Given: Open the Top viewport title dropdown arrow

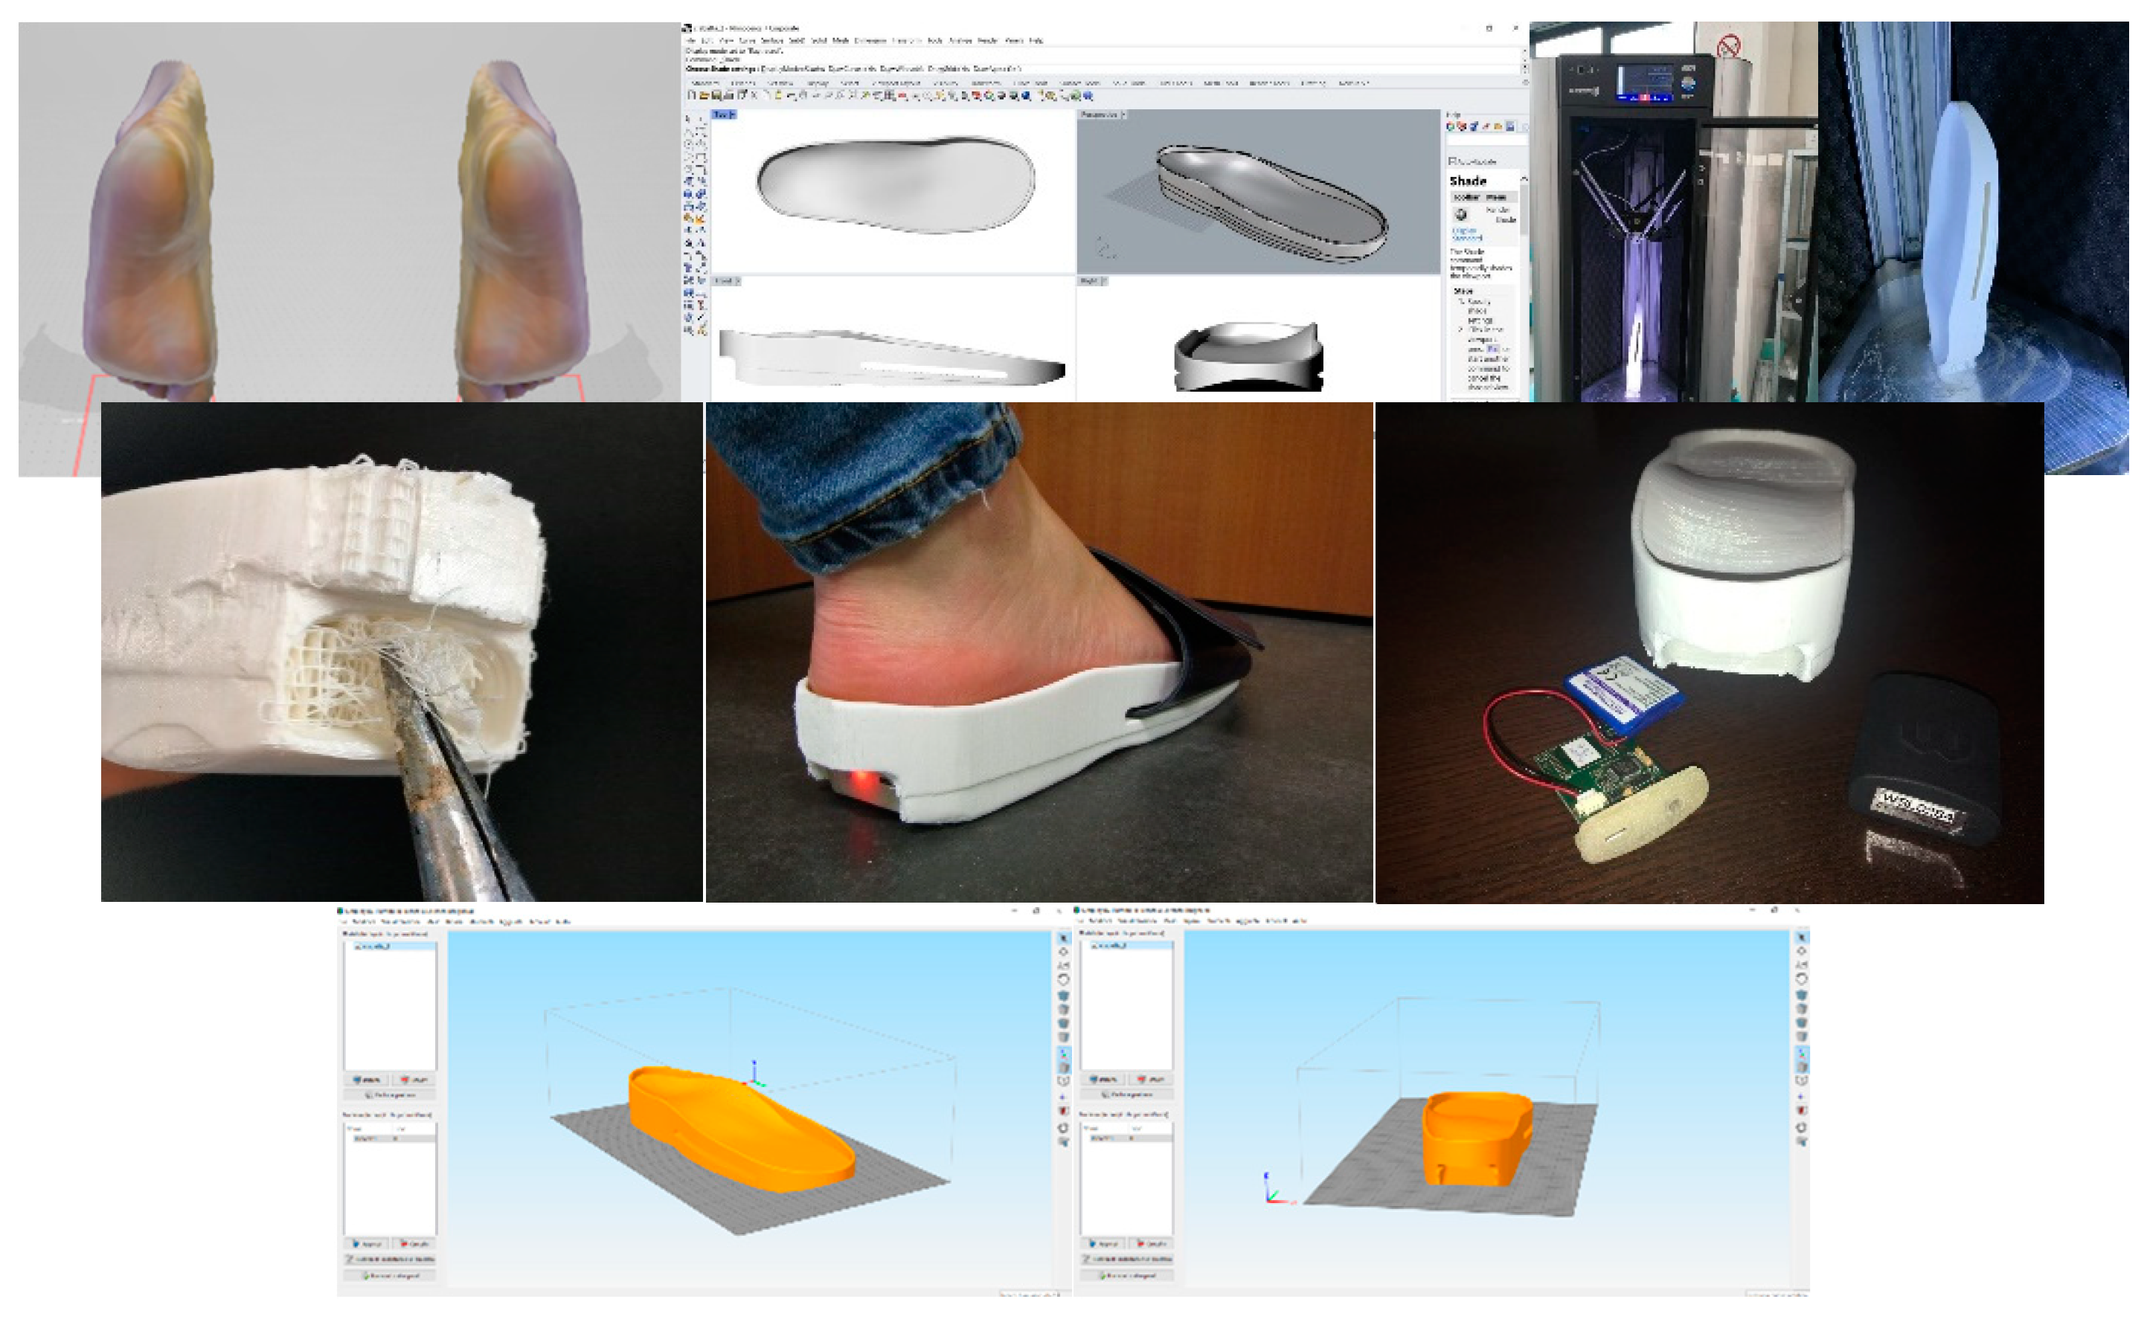Looking at the screenshot, I should (733, 115).
